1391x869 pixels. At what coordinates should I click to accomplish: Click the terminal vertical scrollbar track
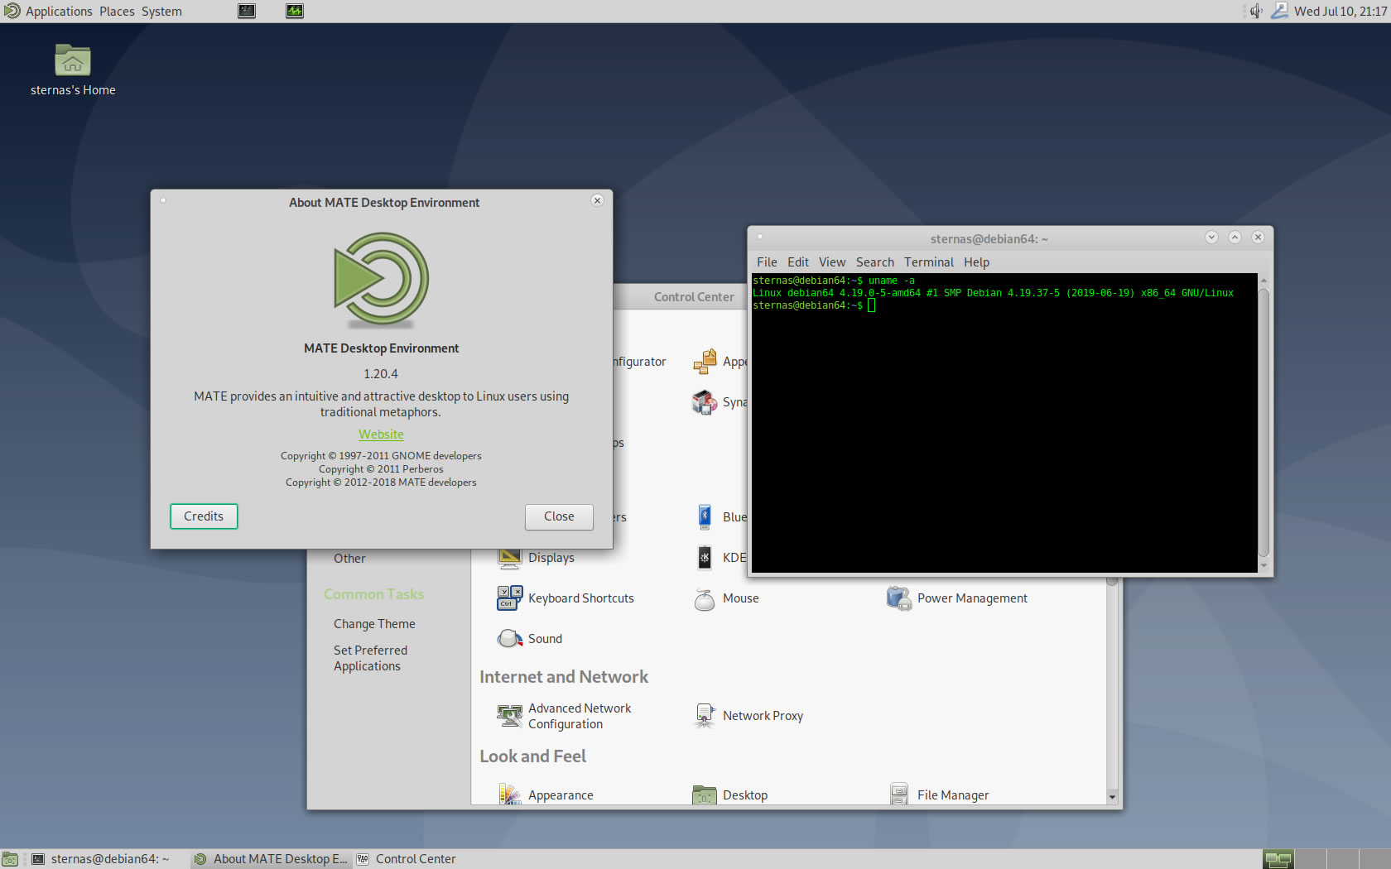click(1263, 422)
